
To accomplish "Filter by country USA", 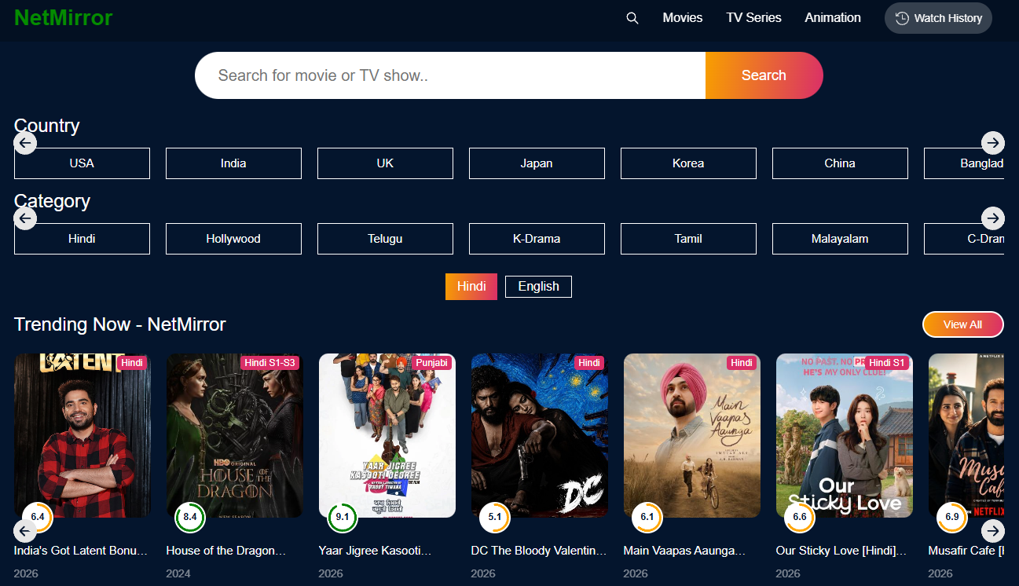I will 82,163.
